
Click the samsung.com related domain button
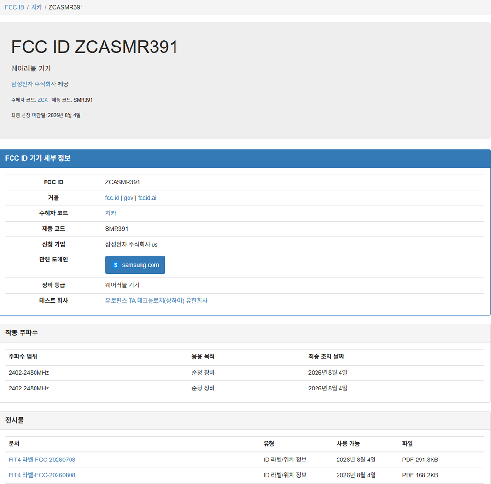(135, 265)
